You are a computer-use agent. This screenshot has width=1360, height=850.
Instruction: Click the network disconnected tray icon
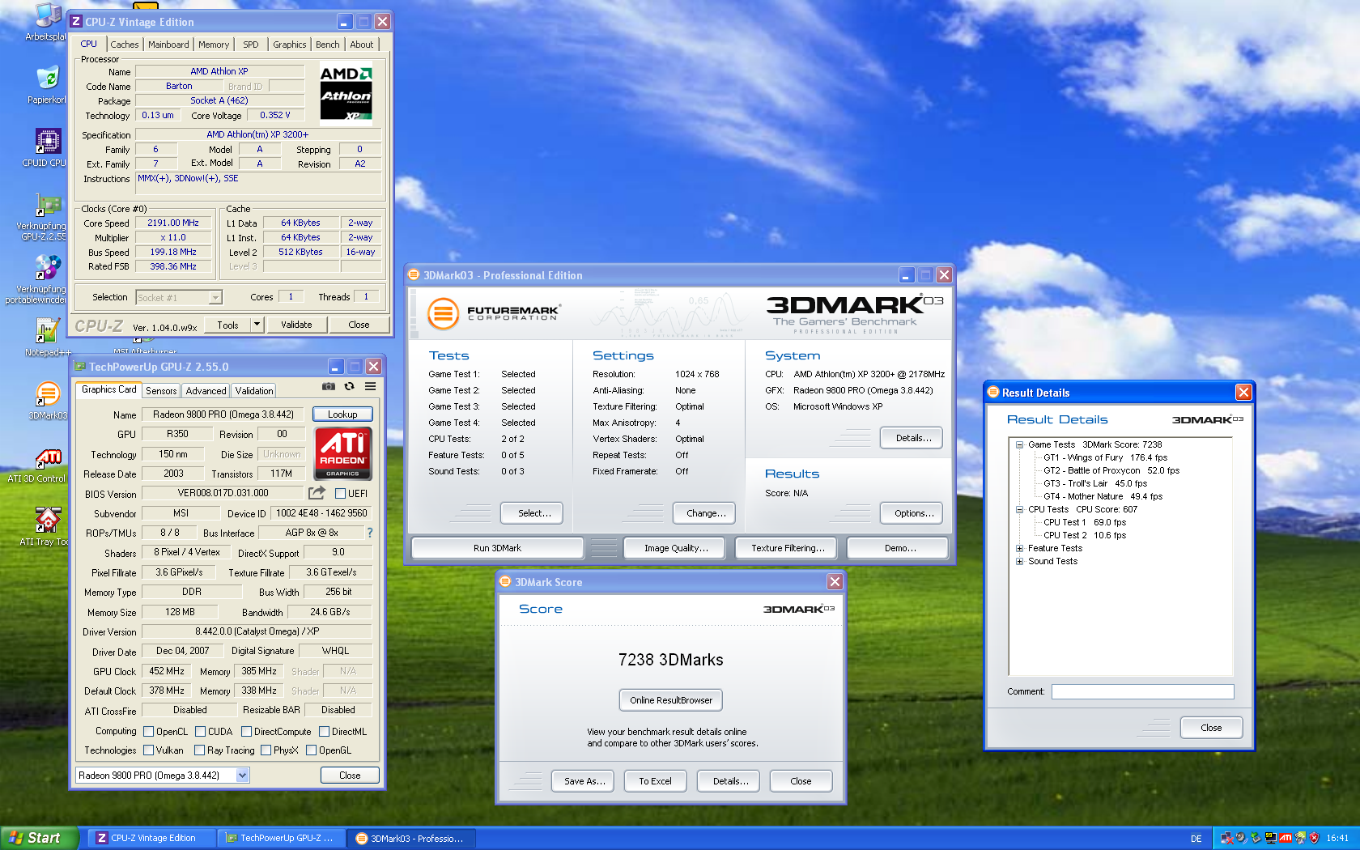pyautogui.click(x=1226, y=838)
